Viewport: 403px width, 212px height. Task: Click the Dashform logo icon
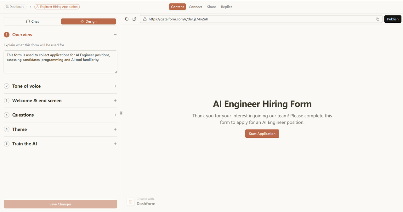click(x=131, y=202)
